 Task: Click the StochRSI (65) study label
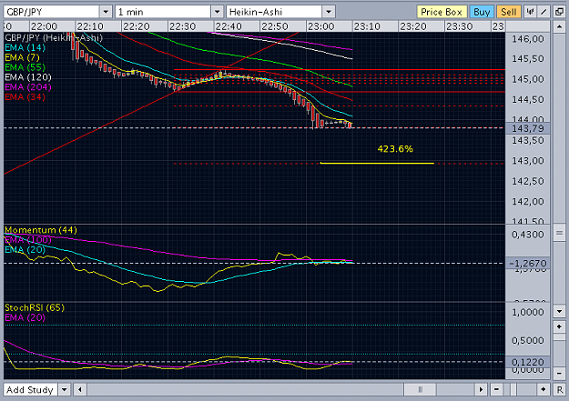pos(35,307)
